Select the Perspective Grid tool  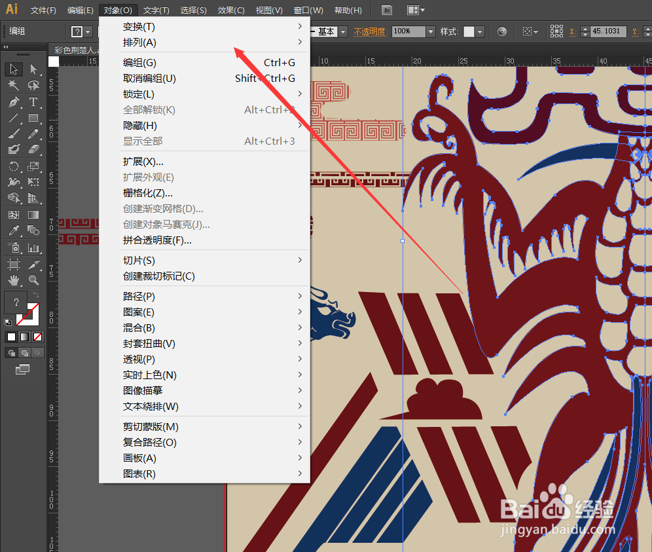tap(33, 198)
